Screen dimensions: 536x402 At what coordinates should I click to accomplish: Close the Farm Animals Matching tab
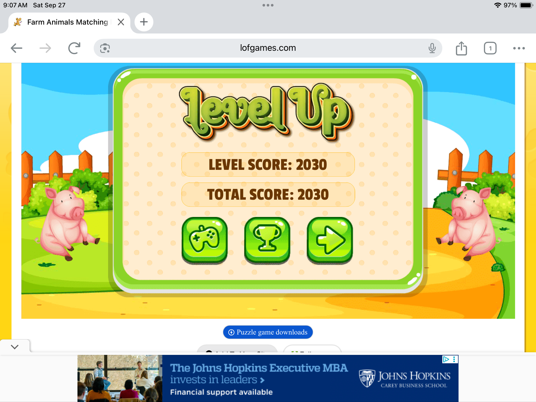121,22
